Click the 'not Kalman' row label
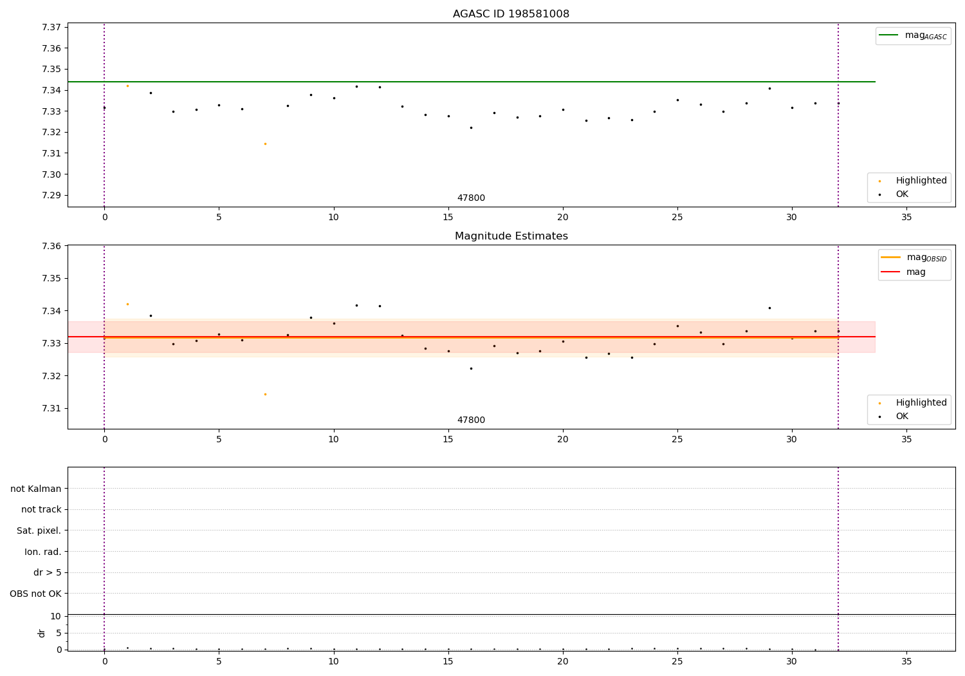Viewport: 965px width, 676px height. tap(36, 489)
